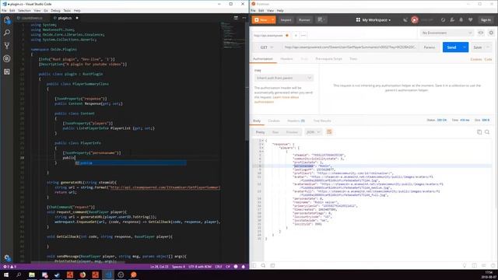
Task: Click the Params button
Action: pos(430,47)
